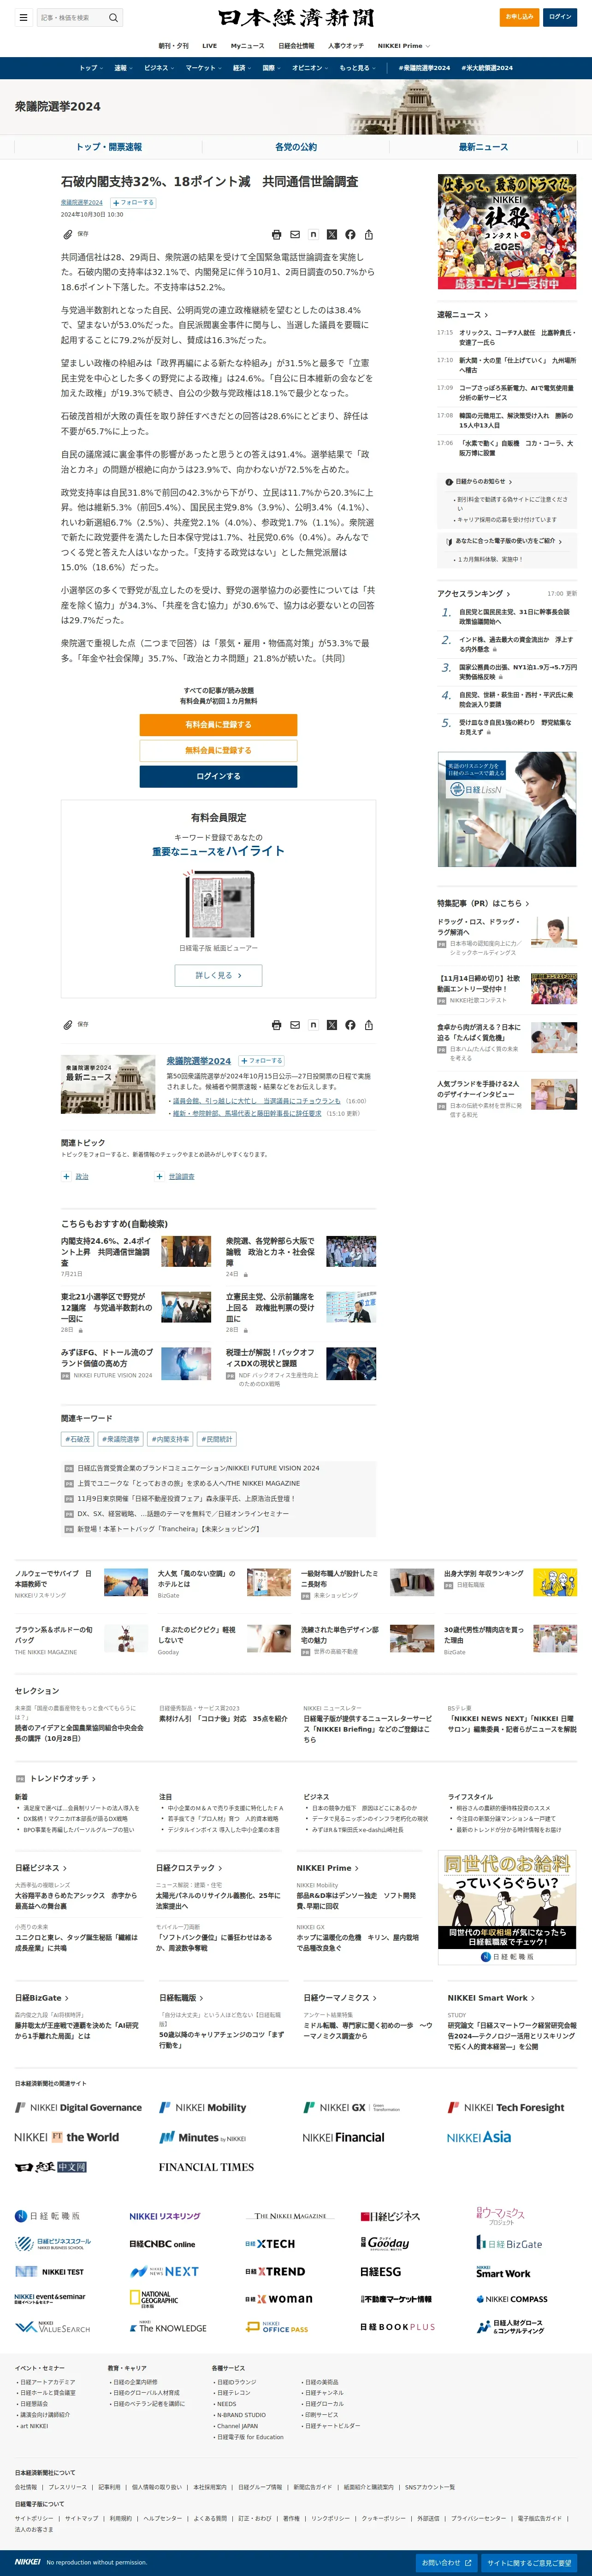The width and height of the screenshot is (592, 2576).
Task: Open 朝刊・夕刊 menu item
Action: point(172,46)
